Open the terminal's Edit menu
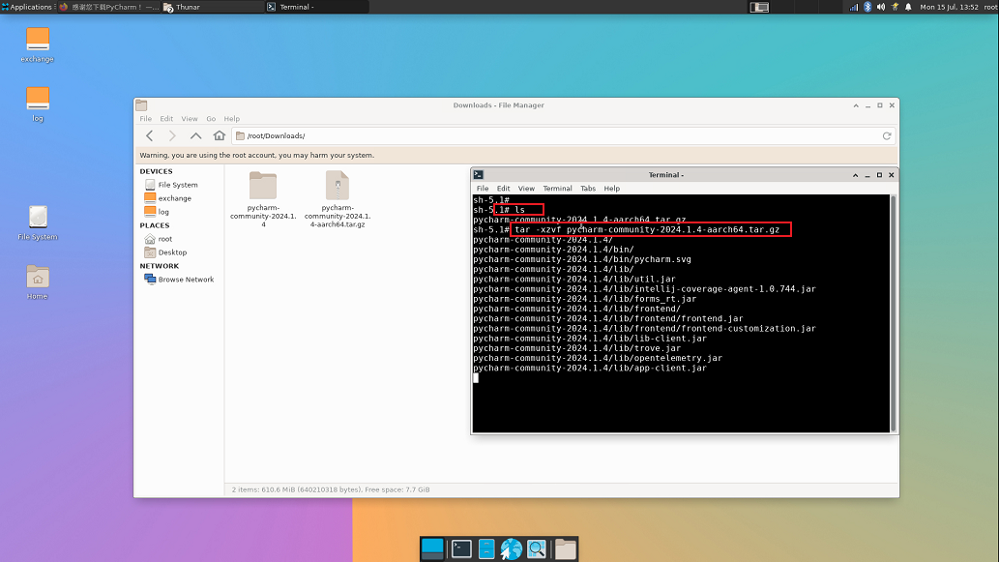Image resolution: width=999 pixels, height=562 pixels. pyautogui.click(x=504, y=189)
